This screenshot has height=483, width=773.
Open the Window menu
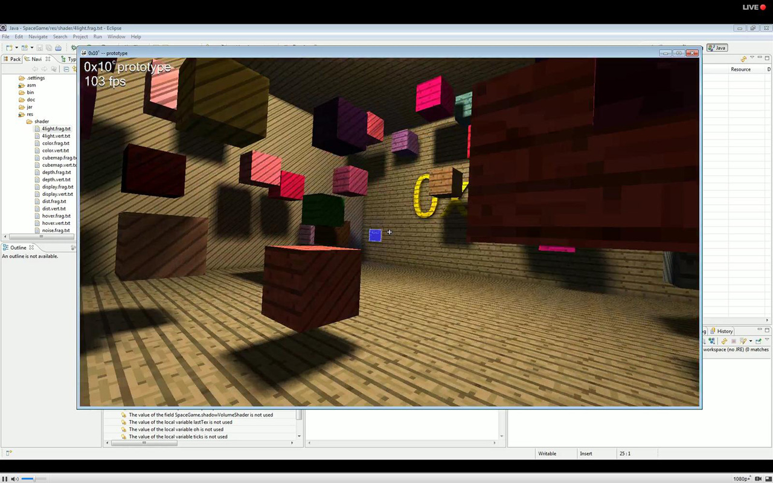click(117, 37)
